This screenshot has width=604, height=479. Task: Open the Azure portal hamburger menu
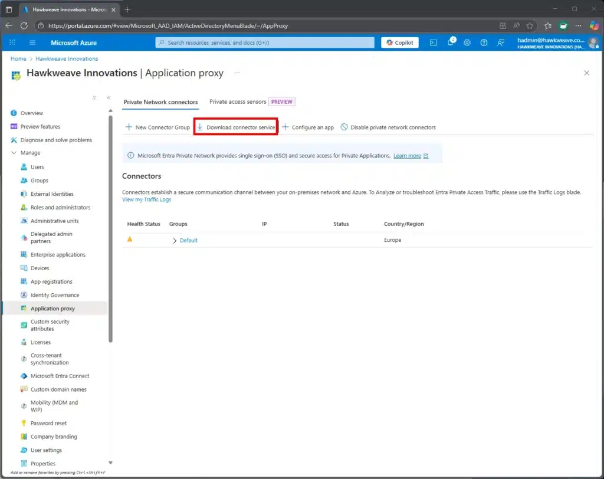pyautogui.click(x=32, y=42)
